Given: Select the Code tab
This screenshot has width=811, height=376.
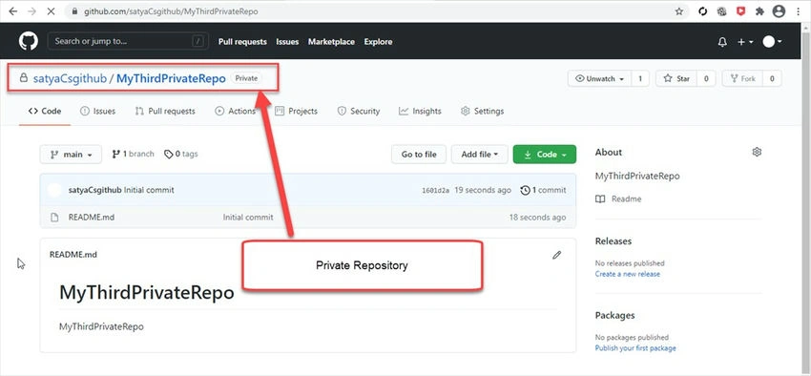Looking at the screenshot, I should tap(45, 112).
